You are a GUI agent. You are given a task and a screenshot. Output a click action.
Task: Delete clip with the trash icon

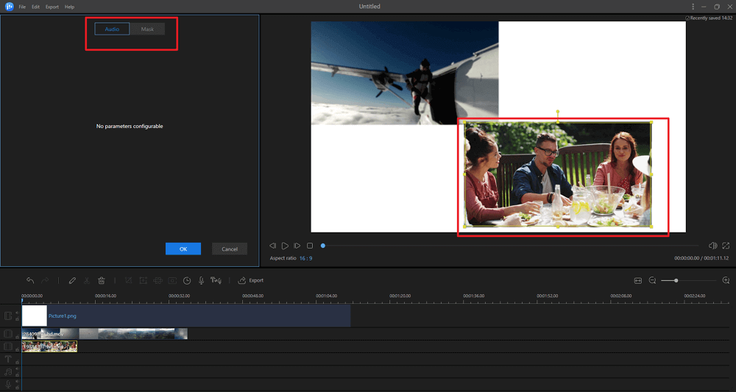(102, 280)
